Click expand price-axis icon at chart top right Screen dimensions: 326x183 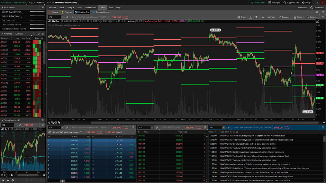[x=317, y=21]
